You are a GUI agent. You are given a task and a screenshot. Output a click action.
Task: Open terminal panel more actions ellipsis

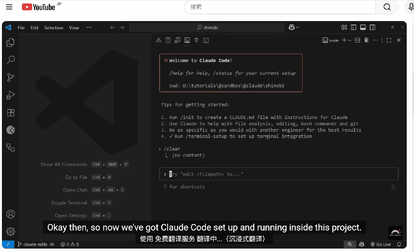point(375,40)
